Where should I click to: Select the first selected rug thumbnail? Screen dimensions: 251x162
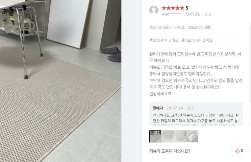[x=155, y=136]
